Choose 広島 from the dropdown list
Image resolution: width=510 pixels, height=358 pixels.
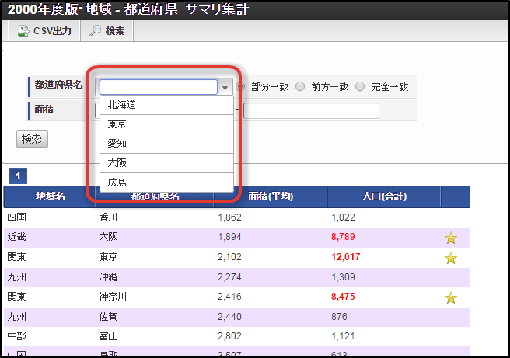pyautogui.click(x=166, y=182)
